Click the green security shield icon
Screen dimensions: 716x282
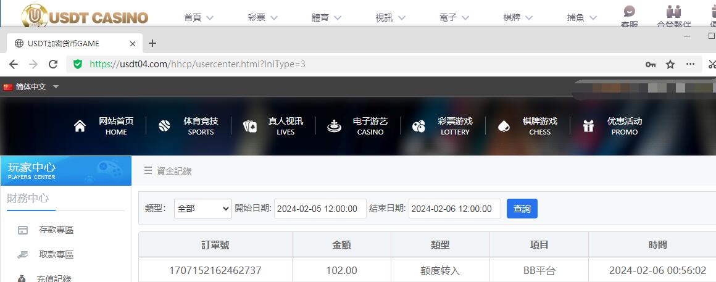point(78,64)
